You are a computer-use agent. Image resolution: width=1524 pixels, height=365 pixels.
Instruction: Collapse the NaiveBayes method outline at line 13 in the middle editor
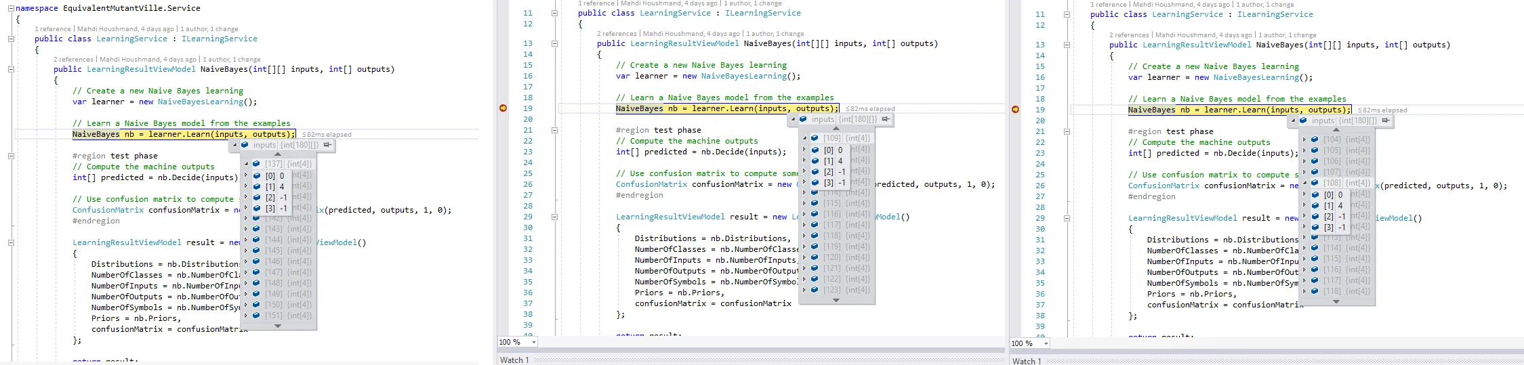tap(554, 43)
